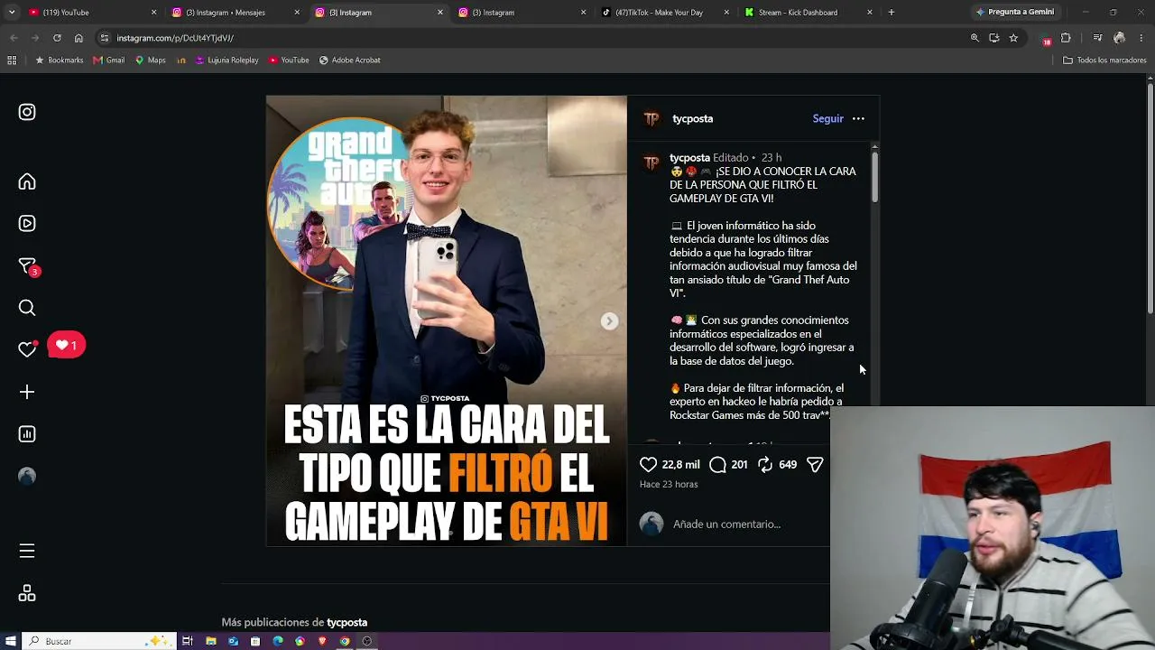Open Chrome tab search dropdown
Image resolution: width=1155 pixels, height=650 pixels.
pos(12,13)
